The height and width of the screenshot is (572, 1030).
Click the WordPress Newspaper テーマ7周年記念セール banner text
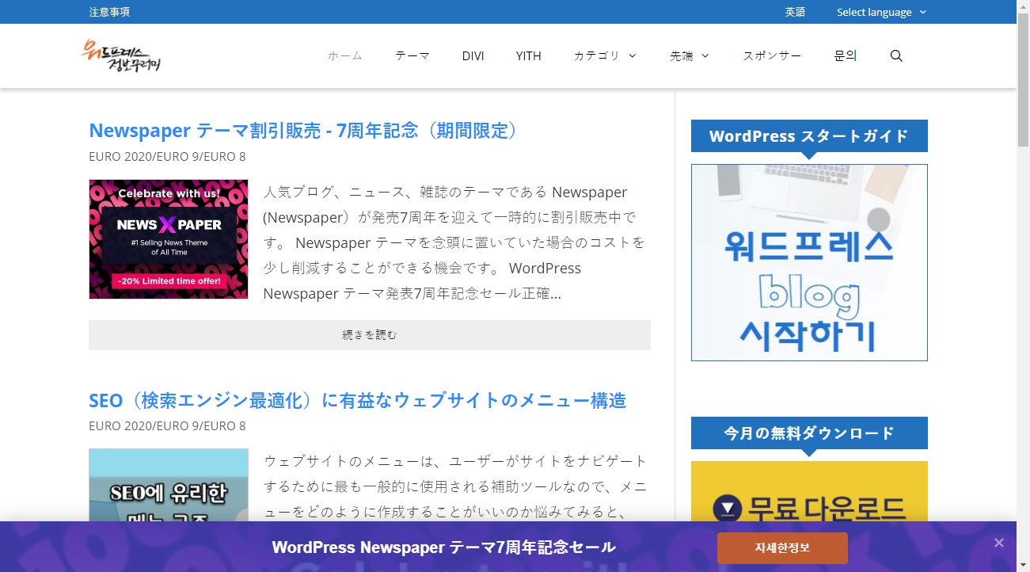pyautogui.click(x=444, y=547)
